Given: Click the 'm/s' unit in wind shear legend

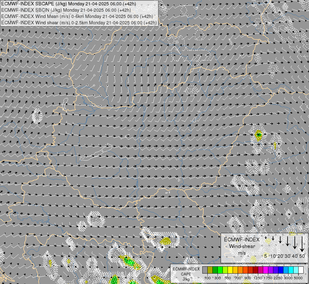Looking at the screenshot, I should pos(242,253).
